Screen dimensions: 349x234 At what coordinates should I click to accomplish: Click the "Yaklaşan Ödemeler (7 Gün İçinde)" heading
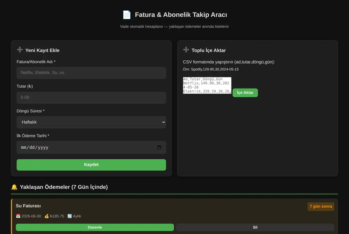64,187
